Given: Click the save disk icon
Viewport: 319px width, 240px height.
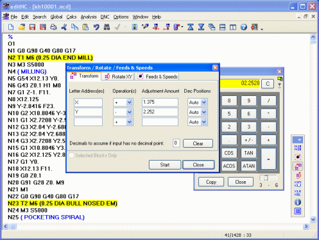Looking at the screenshot, I should click(x=32, y=27).
